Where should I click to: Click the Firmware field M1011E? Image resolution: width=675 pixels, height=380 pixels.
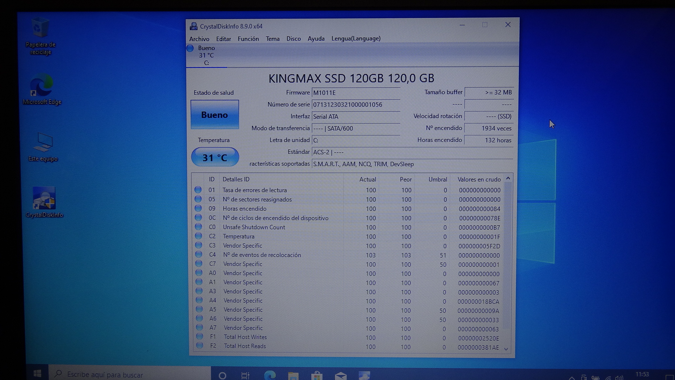pos(356,93)
